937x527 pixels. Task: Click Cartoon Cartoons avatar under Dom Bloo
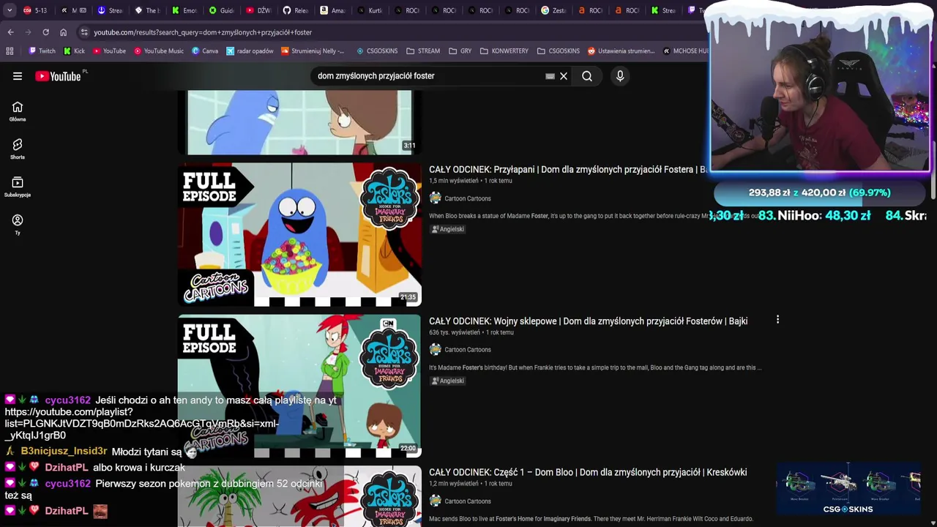[x=436, y=501]
